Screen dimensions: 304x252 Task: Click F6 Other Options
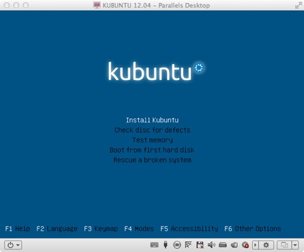click(253, 229)
